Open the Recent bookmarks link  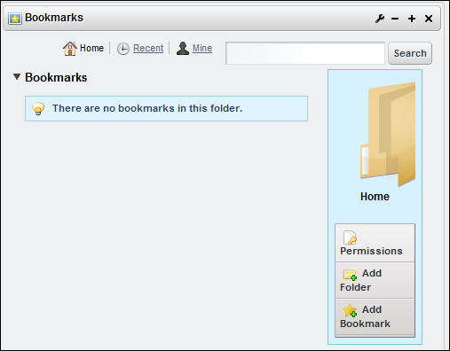click(x=148, y=48)
